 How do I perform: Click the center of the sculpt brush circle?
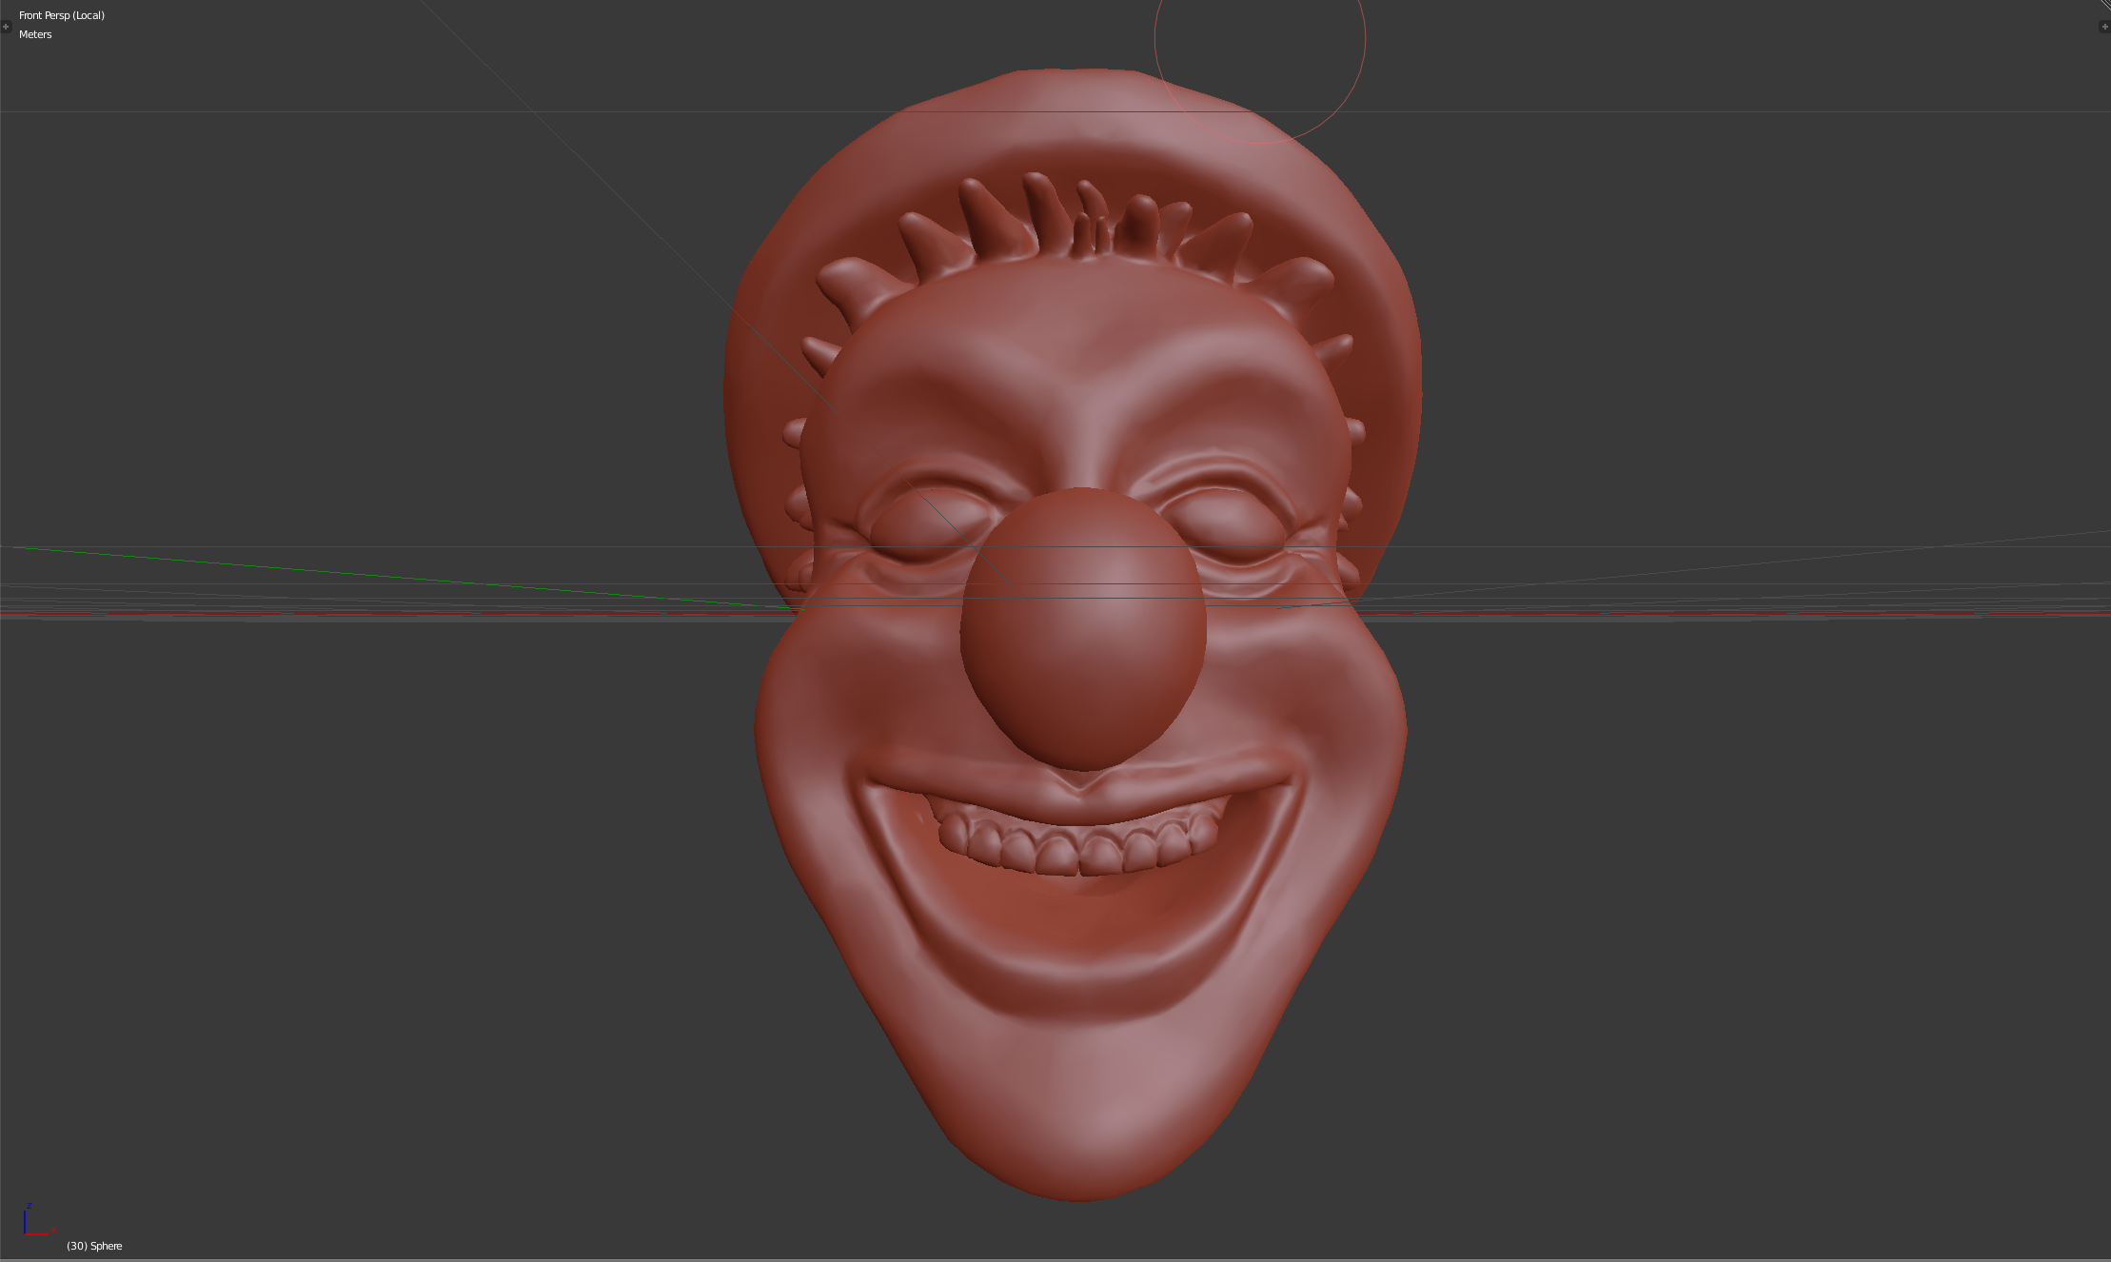(1260, 38)
